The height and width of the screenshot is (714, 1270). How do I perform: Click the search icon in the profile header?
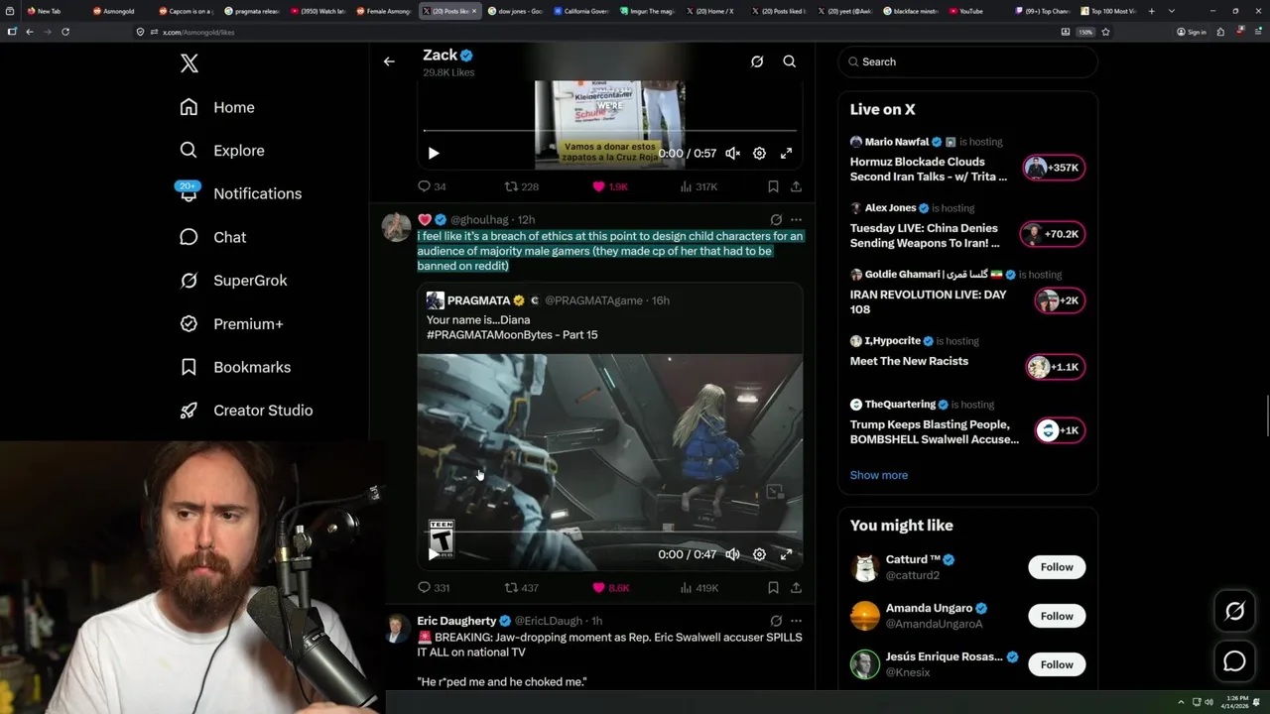click(790, 61)
